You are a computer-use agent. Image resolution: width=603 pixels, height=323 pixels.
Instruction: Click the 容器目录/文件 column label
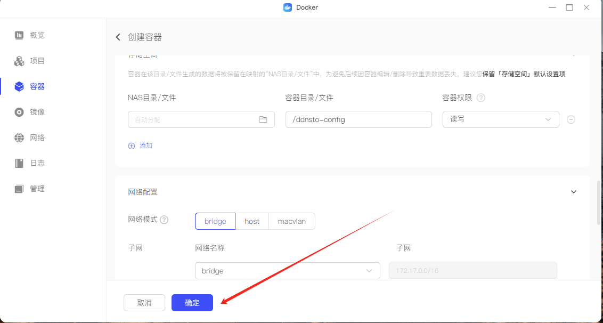(x=309, y=98)
